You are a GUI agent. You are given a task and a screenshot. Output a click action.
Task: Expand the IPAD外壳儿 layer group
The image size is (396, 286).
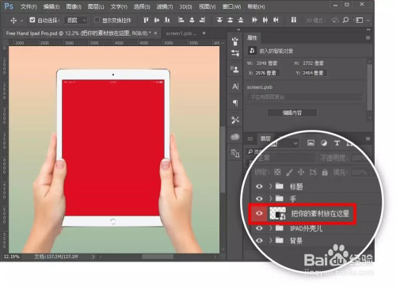coord(271,227)
